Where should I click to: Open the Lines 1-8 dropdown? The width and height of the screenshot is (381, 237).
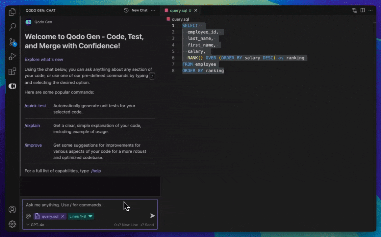[81, 216]
